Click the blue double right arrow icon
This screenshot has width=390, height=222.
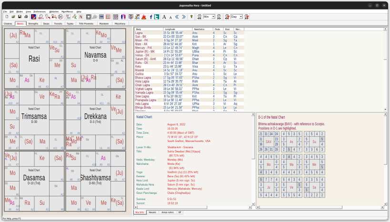[x=183, y=17]
